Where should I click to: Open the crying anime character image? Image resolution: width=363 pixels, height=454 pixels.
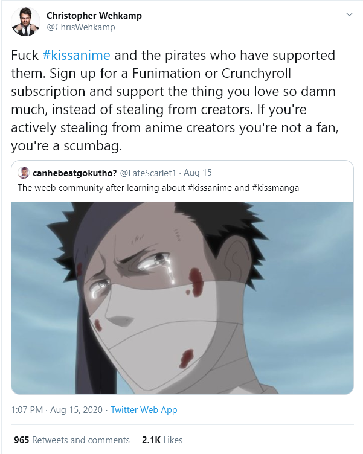(x=182, y=298)
